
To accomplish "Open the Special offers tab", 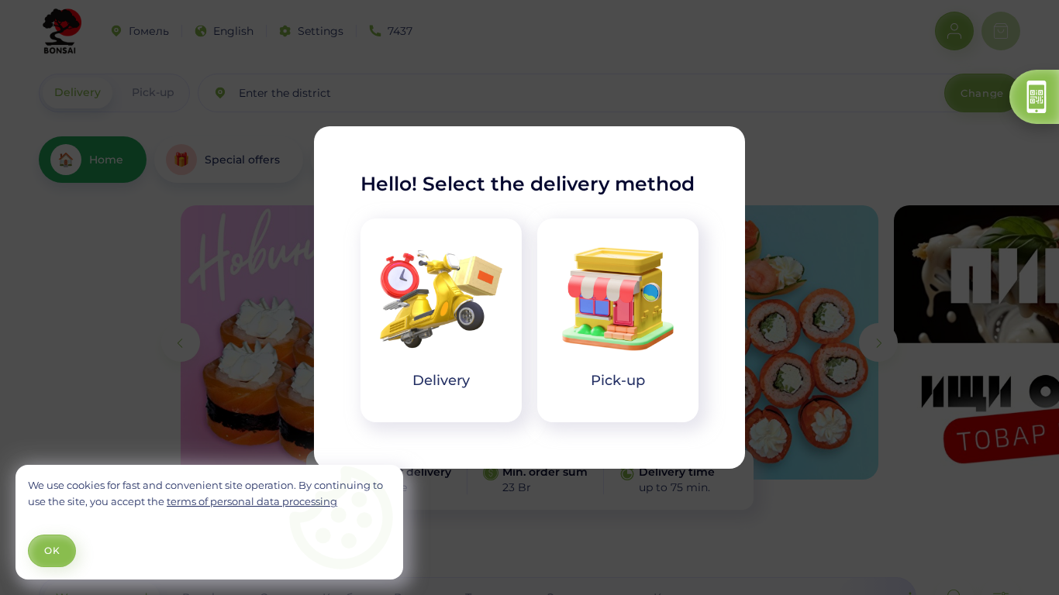I will pyautogui.click(x=229, y=160).
